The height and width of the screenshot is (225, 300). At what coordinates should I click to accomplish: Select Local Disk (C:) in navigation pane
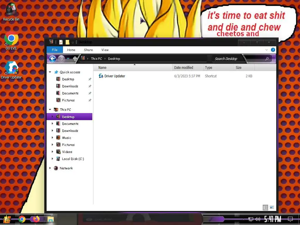tap(73, 159)
